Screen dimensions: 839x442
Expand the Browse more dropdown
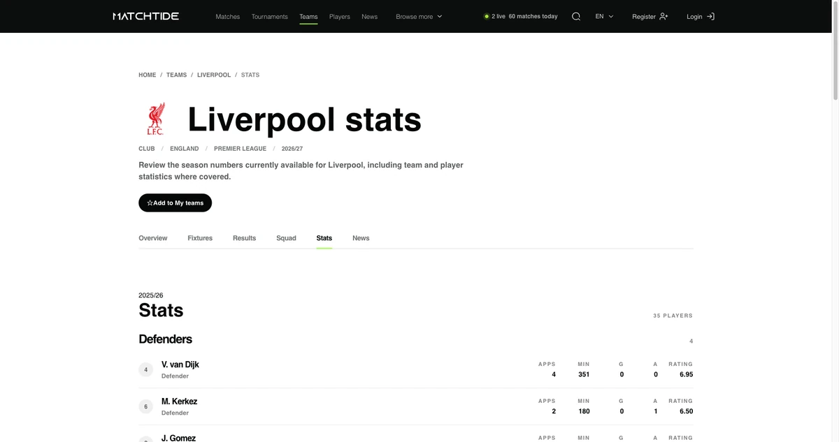(x=419, y=16)
